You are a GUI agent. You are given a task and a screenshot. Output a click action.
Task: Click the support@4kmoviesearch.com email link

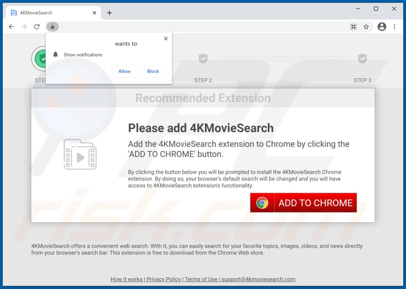click(x=259, y=279)
